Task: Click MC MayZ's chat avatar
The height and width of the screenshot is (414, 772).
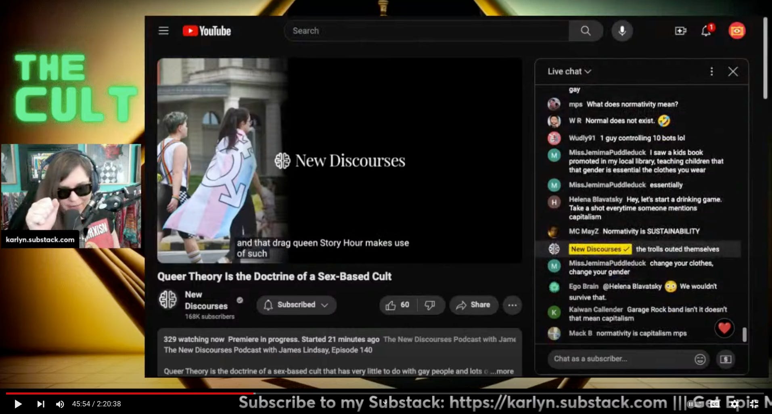Action: point(553,232)
